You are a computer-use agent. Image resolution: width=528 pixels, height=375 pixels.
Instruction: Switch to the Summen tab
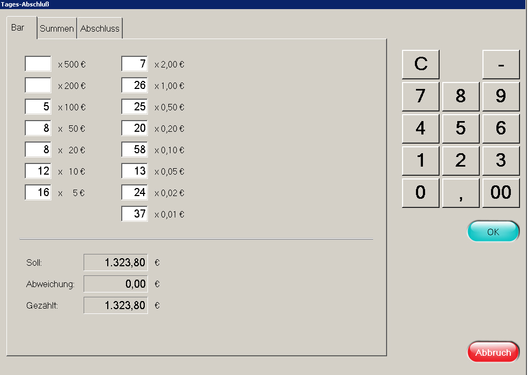tap(57, 29)
